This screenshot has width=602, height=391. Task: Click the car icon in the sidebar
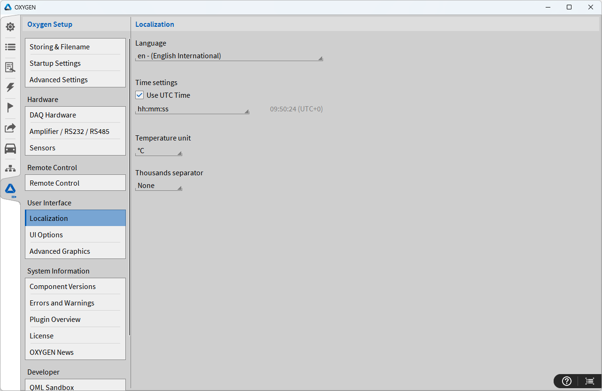[x=10, y=149]
